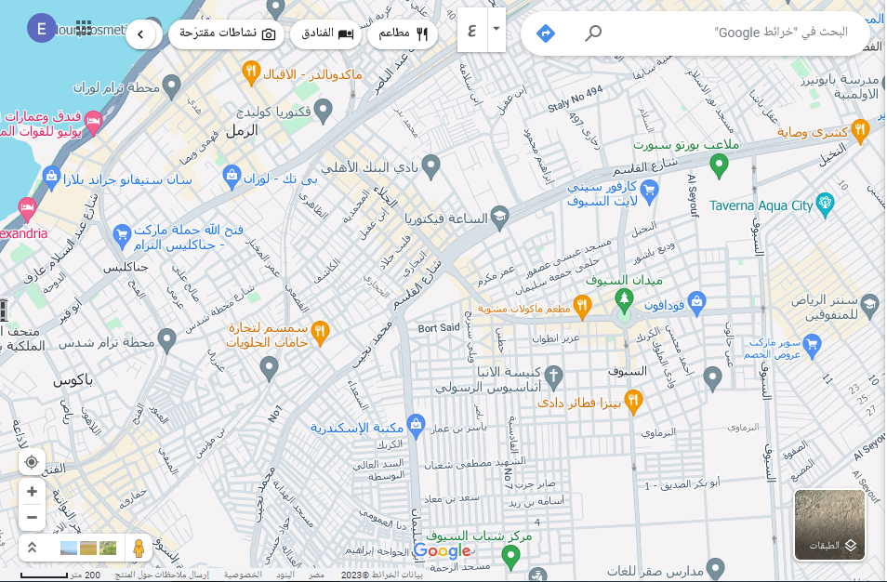Click the magnifying glass search icon

593,33
